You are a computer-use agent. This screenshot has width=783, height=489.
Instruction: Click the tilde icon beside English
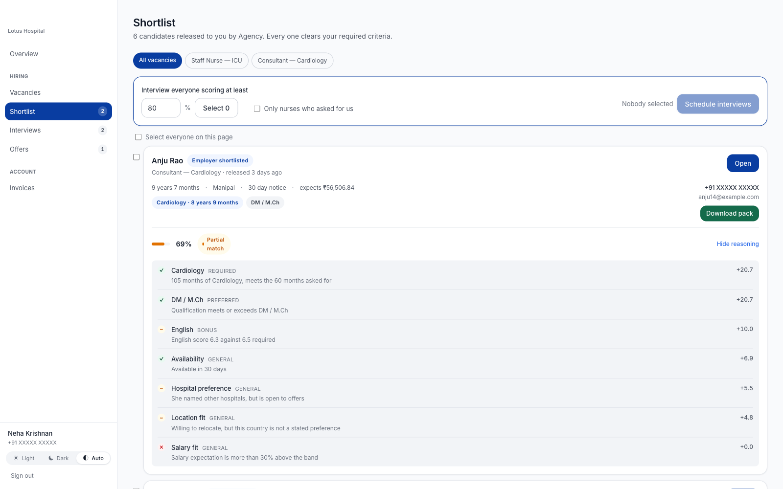pos(161,330)
